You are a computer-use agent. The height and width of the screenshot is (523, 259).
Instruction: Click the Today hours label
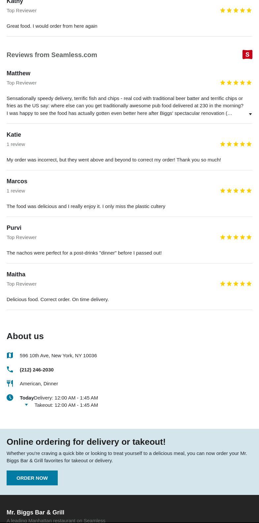point(27,398)
